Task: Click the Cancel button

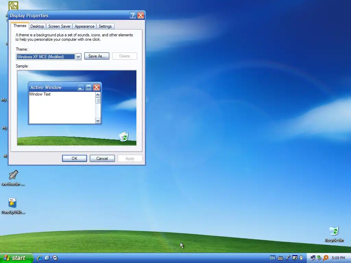Action: pos(102,158)
